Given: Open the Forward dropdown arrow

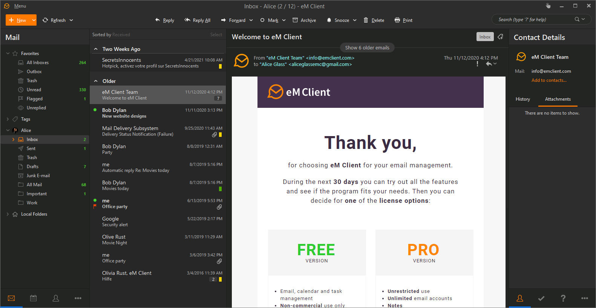Looking at the screenshot, I should click(x=251, y=20).
